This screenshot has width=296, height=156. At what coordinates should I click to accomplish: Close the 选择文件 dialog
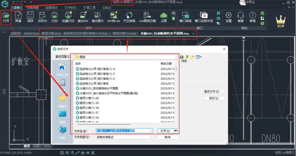(224, 49)
